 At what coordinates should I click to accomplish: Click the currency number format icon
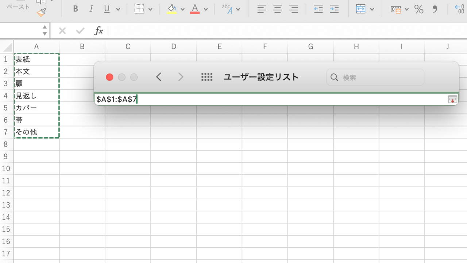396,9
